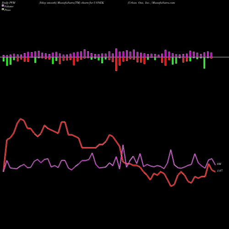Click '(Urban One, Inc.) MunafaSutra.com' header text
This screenshot has width=229, height=229.
(151, 3)
